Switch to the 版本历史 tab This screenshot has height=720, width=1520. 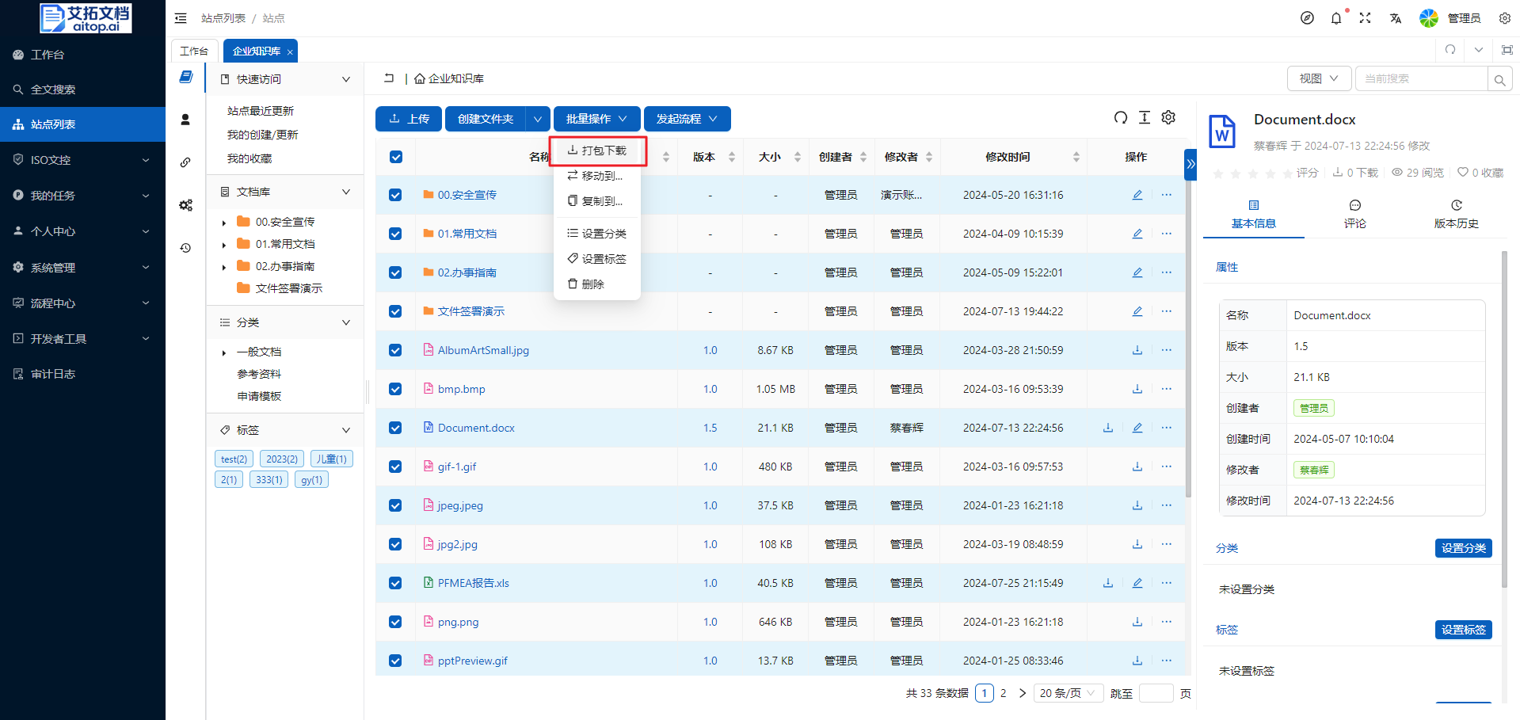coord(1456,215)
